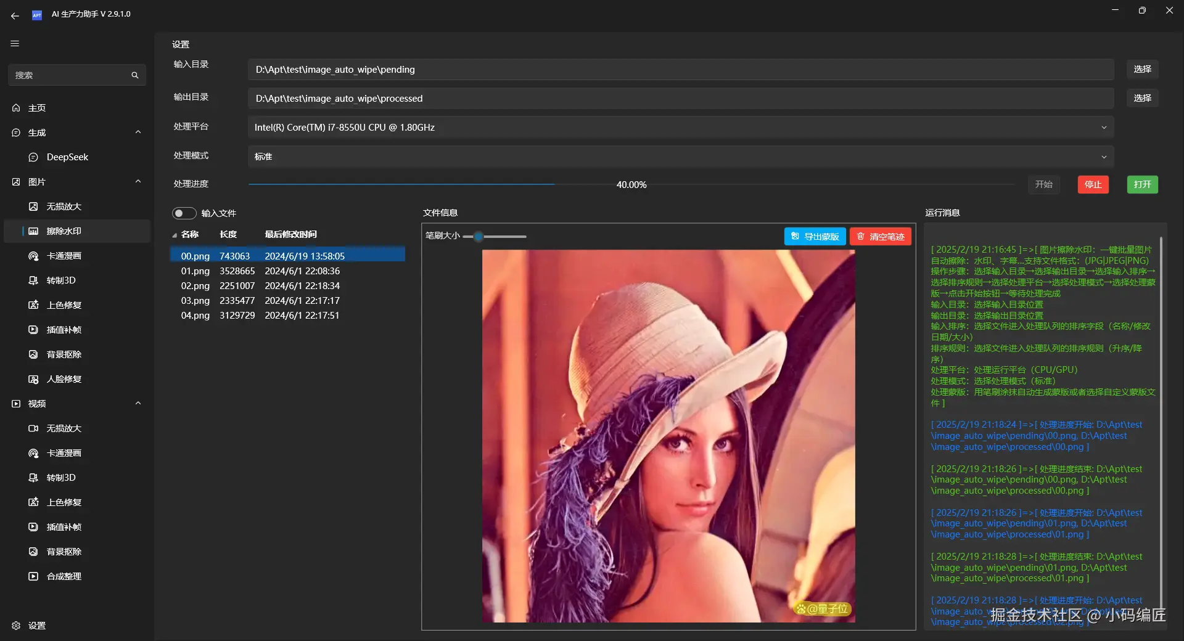Viewport: 1184px width, 641px height.
Task: Collapse the 视频 section chevron
Action: (138, 403)
